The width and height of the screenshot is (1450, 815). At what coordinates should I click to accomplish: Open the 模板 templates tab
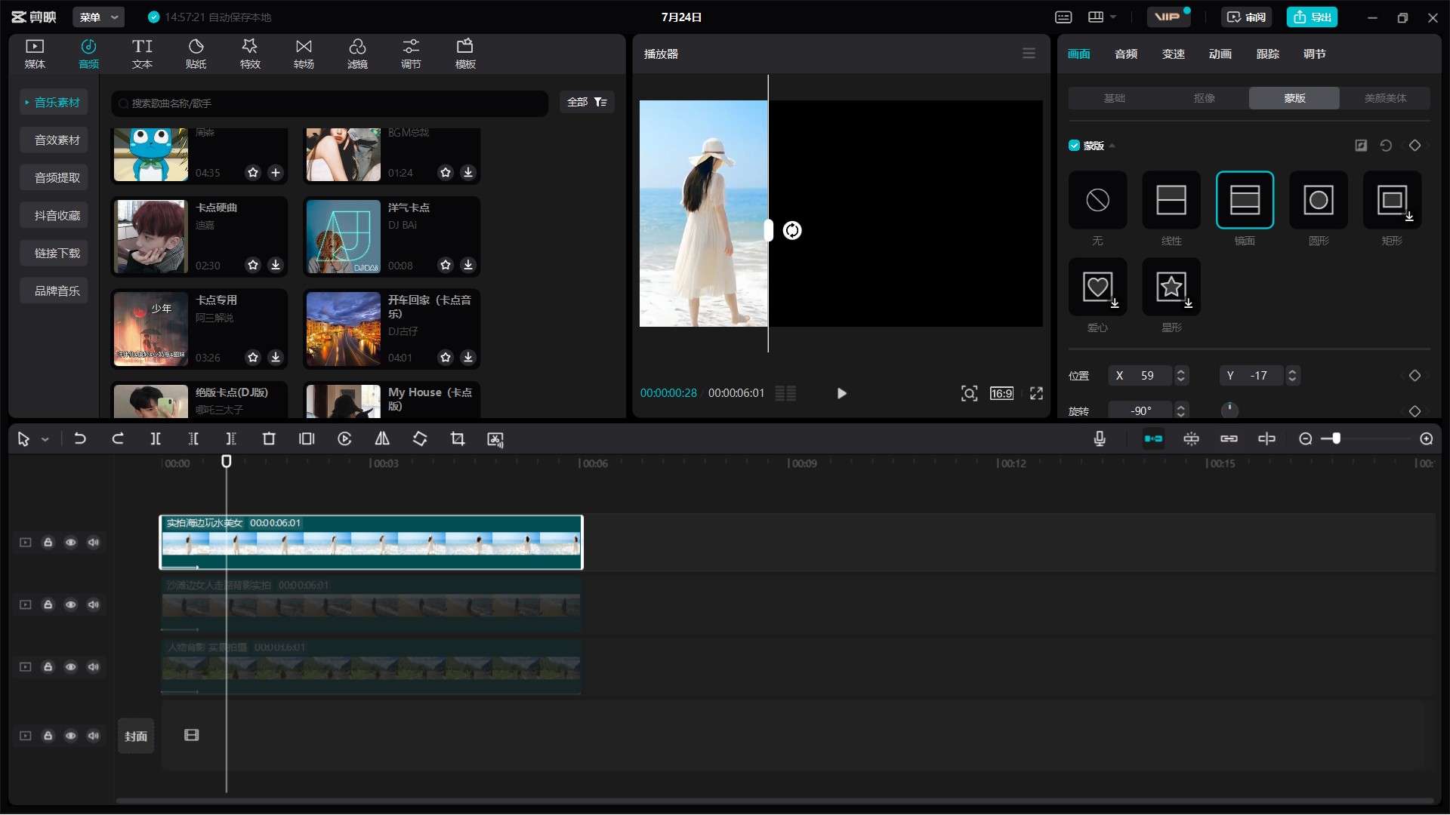click(465, 54)
